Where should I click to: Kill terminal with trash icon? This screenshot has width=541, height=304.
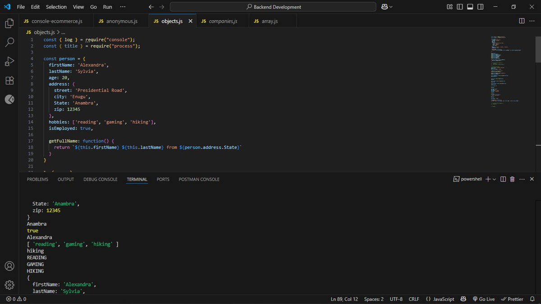pos(512,179)
